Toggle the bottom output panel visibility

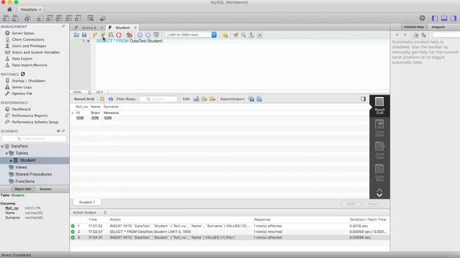(444, 18)
